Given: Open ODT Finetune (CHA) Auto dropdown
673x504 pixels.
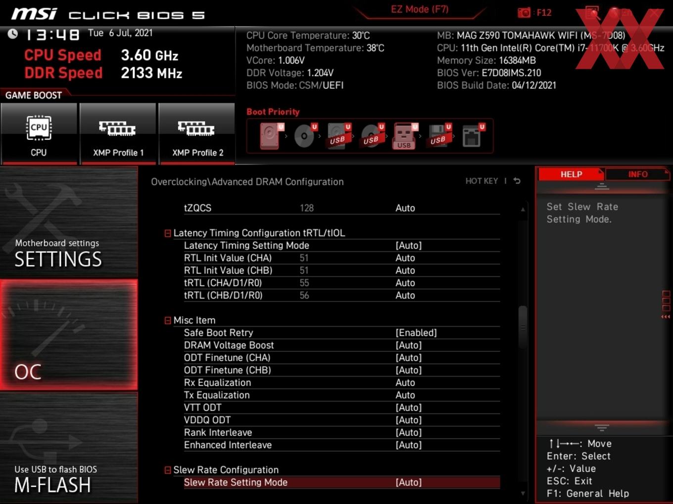Looking at the screenshot, I should coord(408,358).
